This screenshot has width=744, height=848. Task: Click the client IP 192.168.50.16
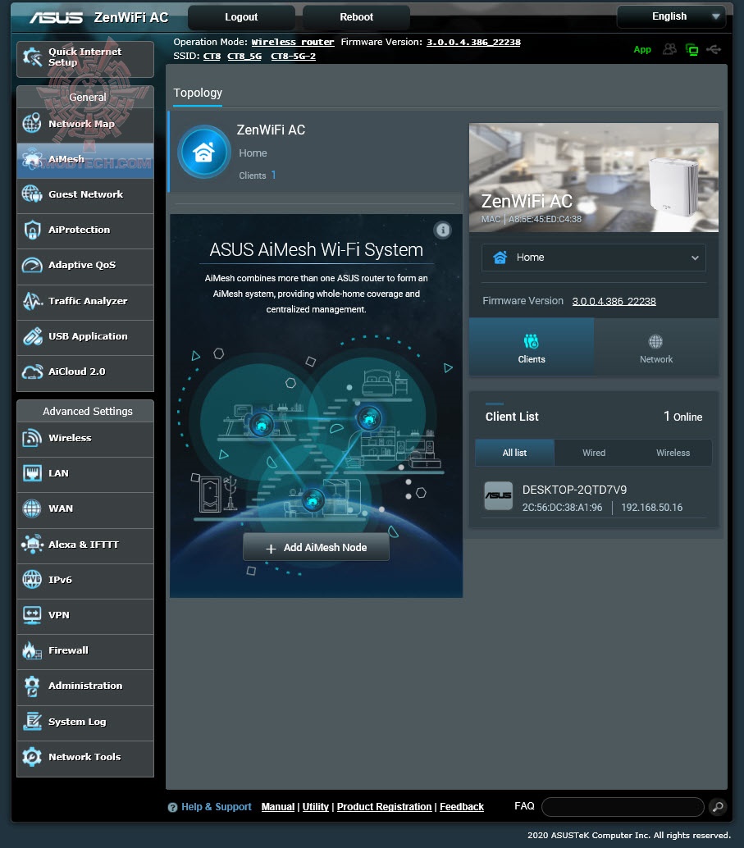pos(651,508)
